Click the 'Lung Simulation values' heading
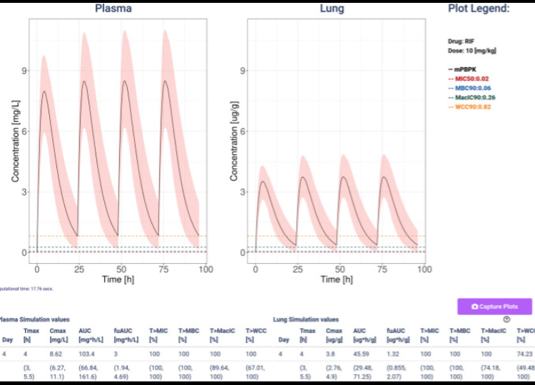Screen dimensions: 535x385 [x=306, y=319]
